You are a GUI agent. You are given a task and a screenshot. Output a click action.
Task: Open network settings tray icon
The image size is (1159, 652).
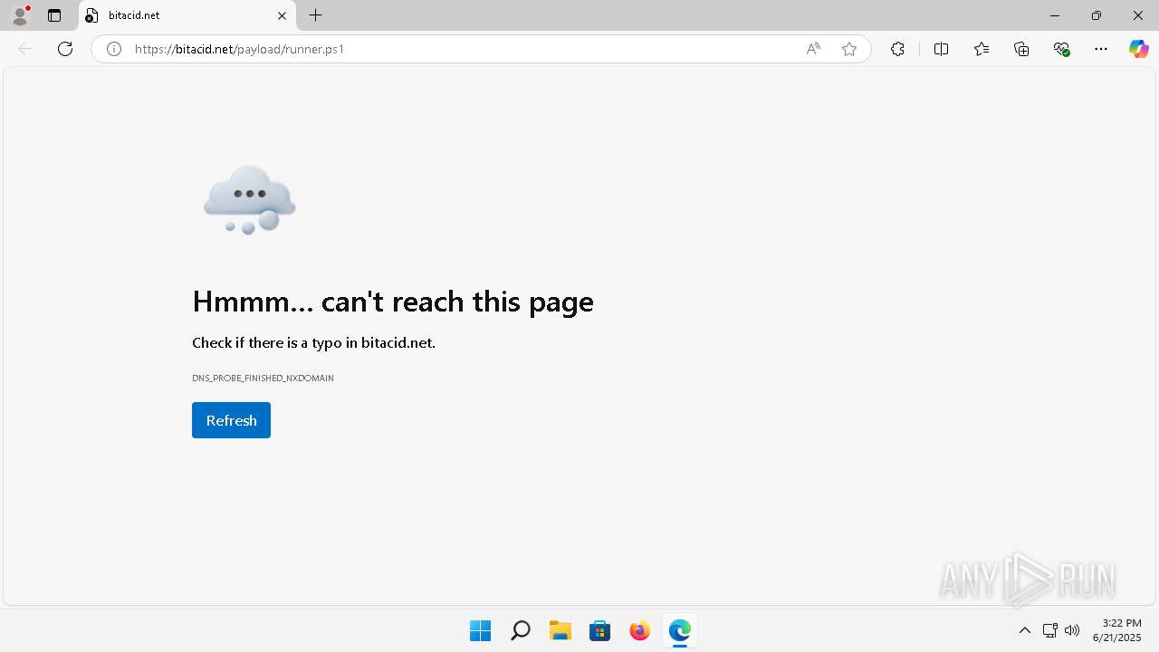[x=1050, y=630]
